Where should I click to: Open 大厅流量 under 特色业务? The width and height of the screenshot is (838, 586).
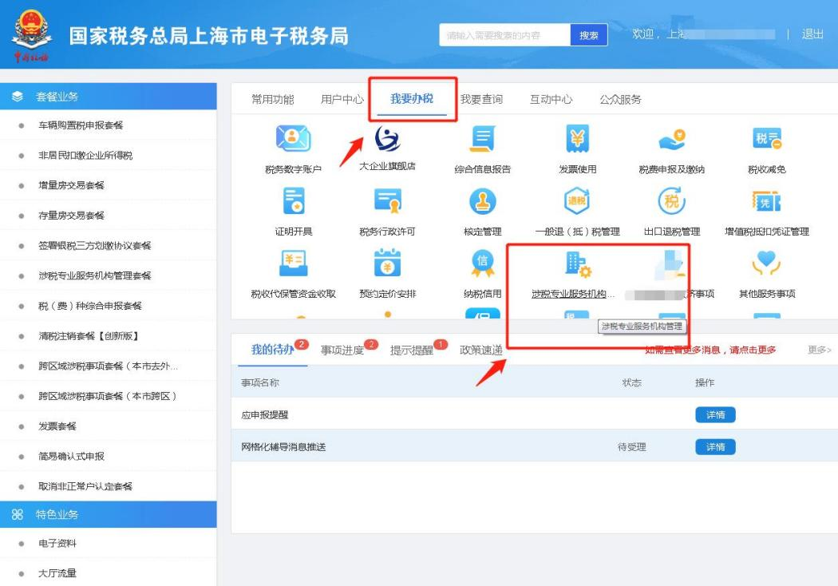tap(57, 573)
